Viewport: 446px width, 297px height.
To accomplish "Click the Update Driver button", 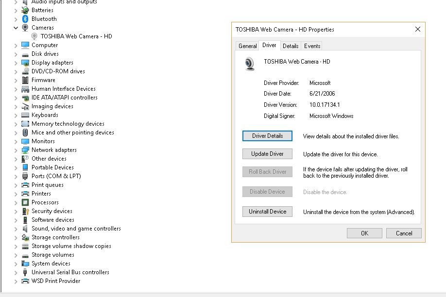I will (267, 154).
